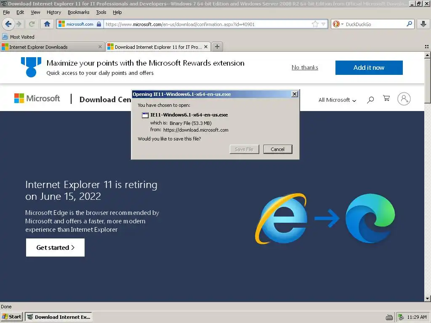The height and width of the screenshot is (323, 431).
Task: Close the Opening IE11 dialog
Action: 294,94
